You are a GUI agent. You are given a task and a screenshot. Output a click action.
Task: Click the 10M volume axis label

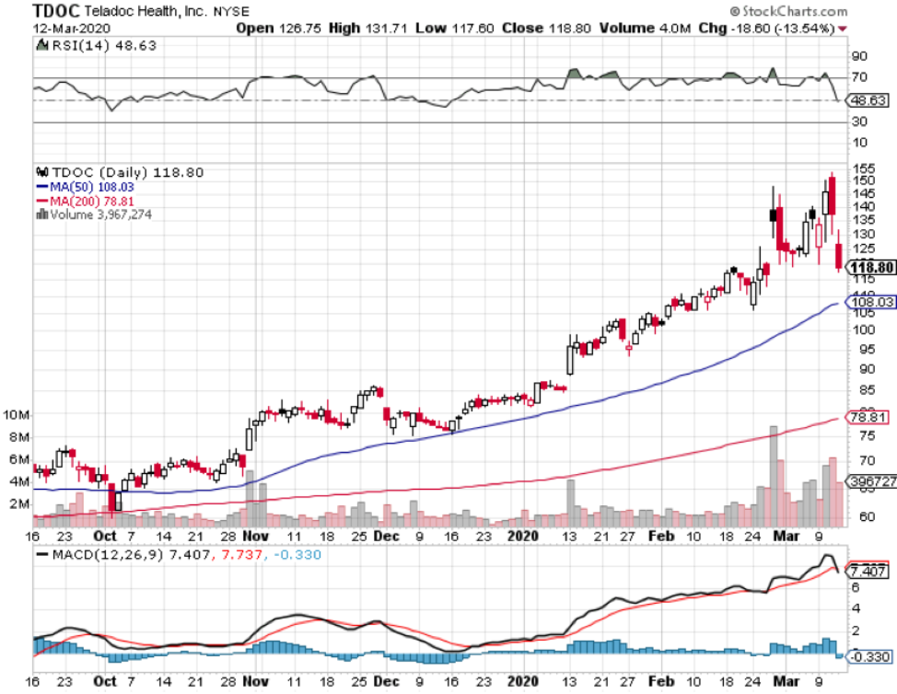16,414
